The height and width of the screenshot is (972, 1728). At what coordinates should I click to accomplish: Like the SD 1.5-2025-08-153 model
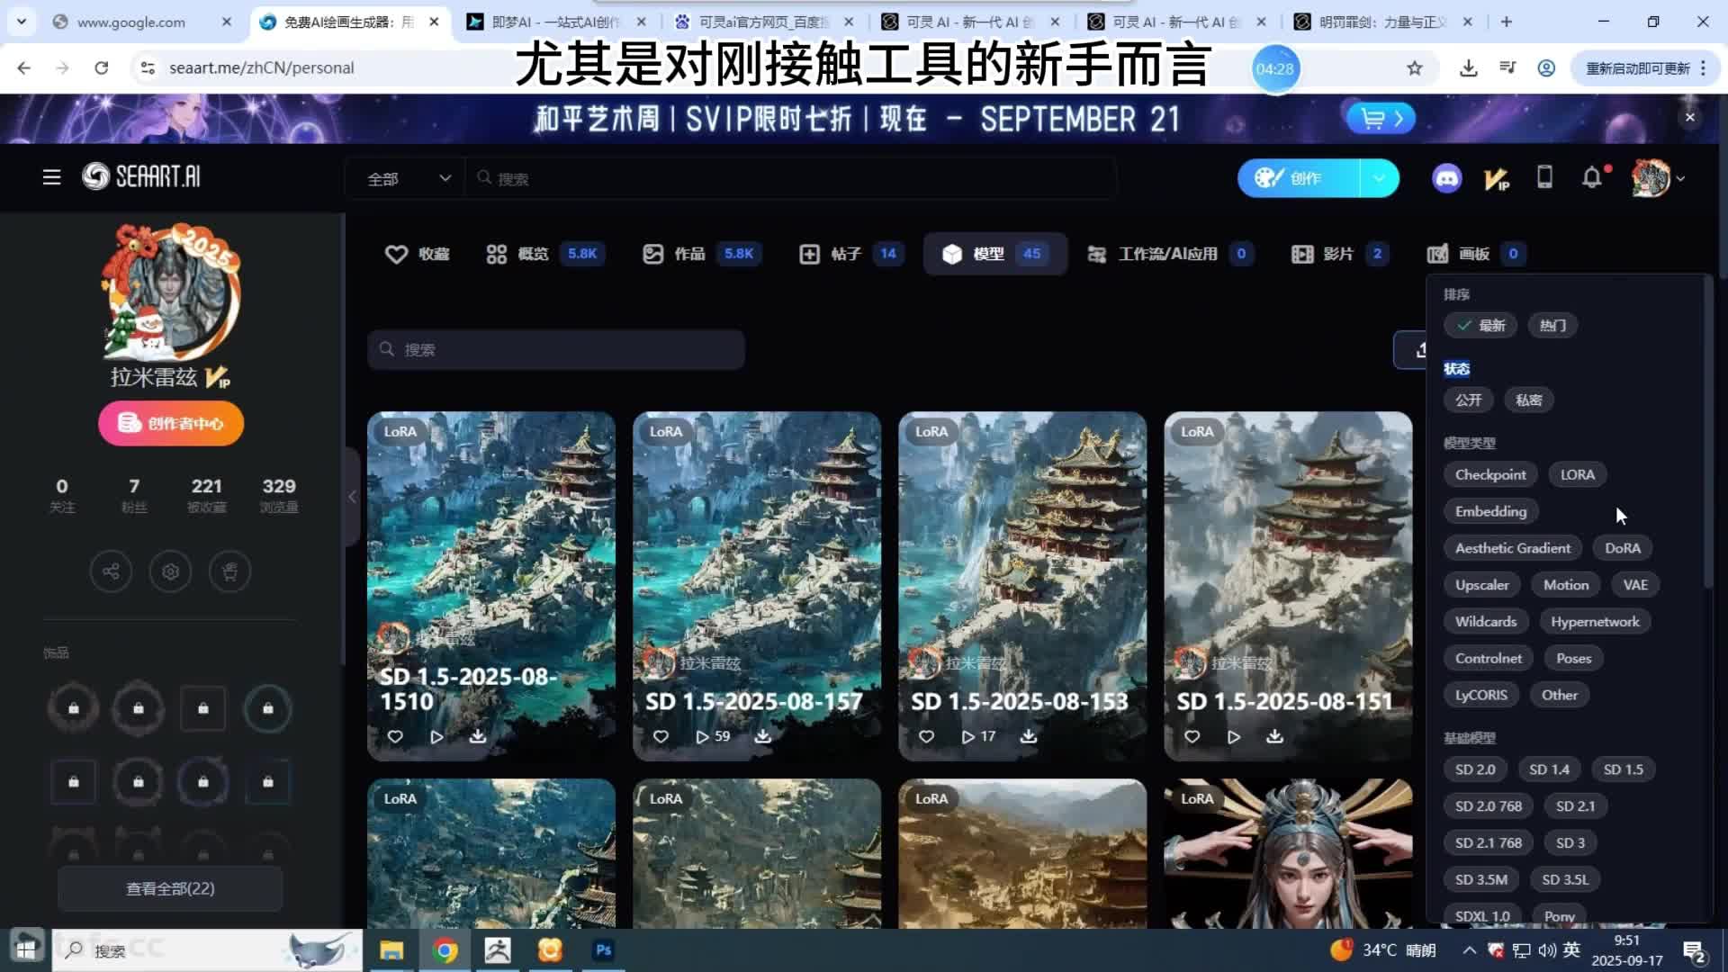(926, 736)
